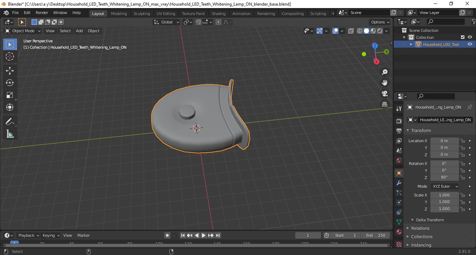The image size is (476, 255).
Task: Jump to the timeline end frame
Action: [x=218, y=235]
